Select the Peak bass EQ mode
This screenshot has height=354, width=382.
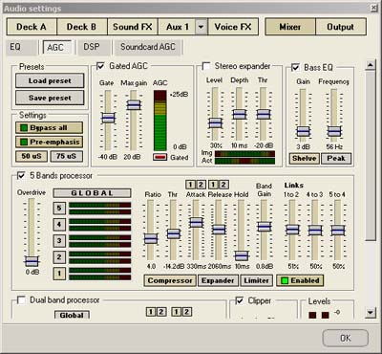(336, 159)
